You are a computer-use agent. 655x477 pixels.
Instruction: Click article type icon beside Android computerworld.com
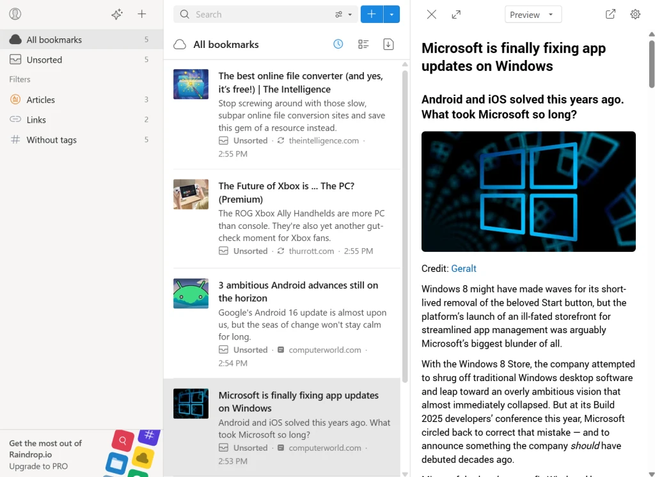click(x=281, y=350)
